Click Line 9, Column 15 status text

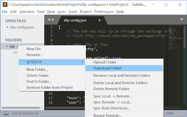pyautogui.click(x=25, y=113)
